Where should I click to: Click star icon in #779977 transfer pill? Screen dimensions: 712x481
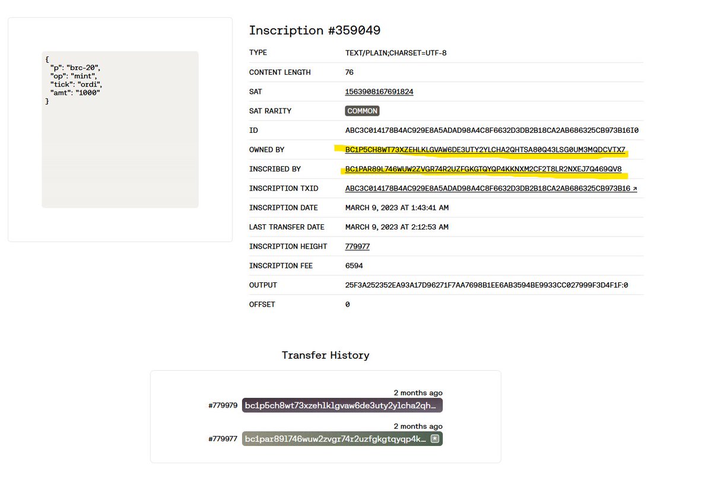pos(435,439)
